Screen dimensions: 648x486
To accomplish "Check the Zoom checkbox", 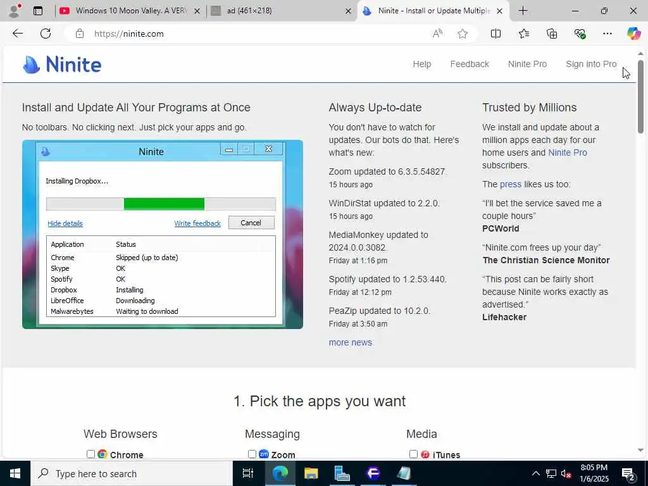I will pos(252,454).
